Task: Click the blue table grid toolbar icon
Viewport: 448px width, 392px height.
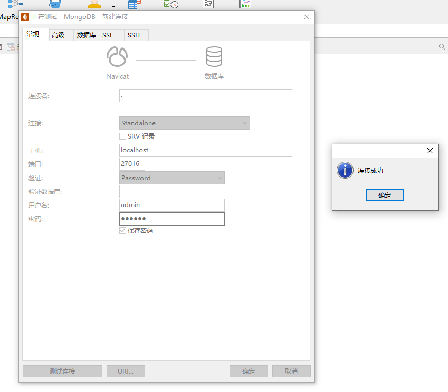Action: tap(134, 4)
